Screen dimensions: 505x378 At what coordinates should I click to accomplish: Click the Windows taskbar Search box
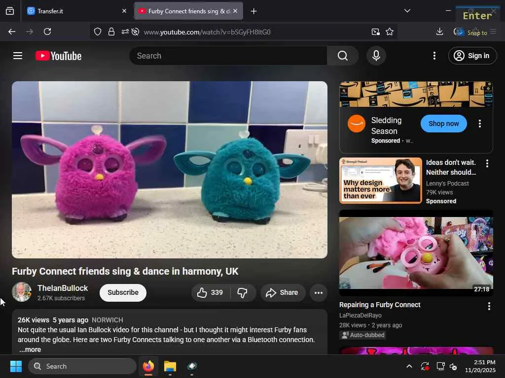tap(82, 366)
